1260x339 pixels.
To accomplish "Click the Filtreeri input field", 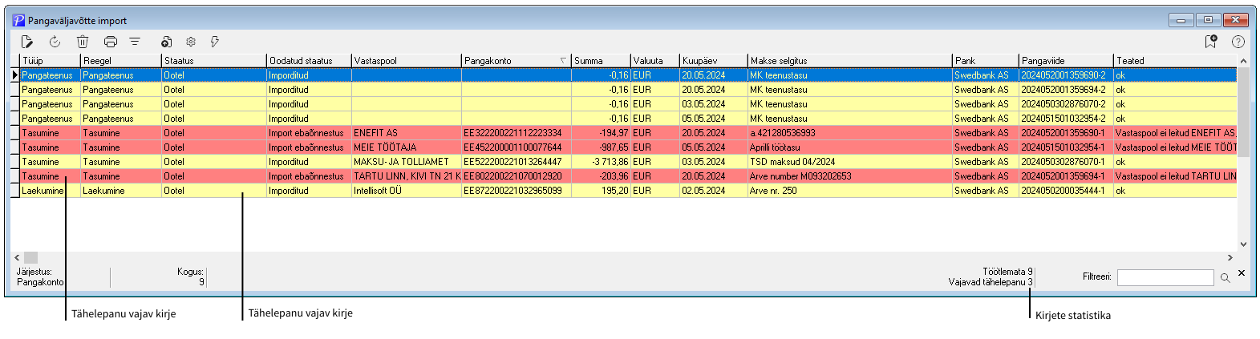I will tap(1165, 277).
